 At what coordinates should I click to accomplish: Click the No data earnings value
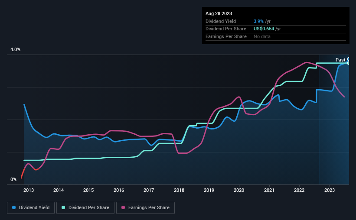(262, 36)
